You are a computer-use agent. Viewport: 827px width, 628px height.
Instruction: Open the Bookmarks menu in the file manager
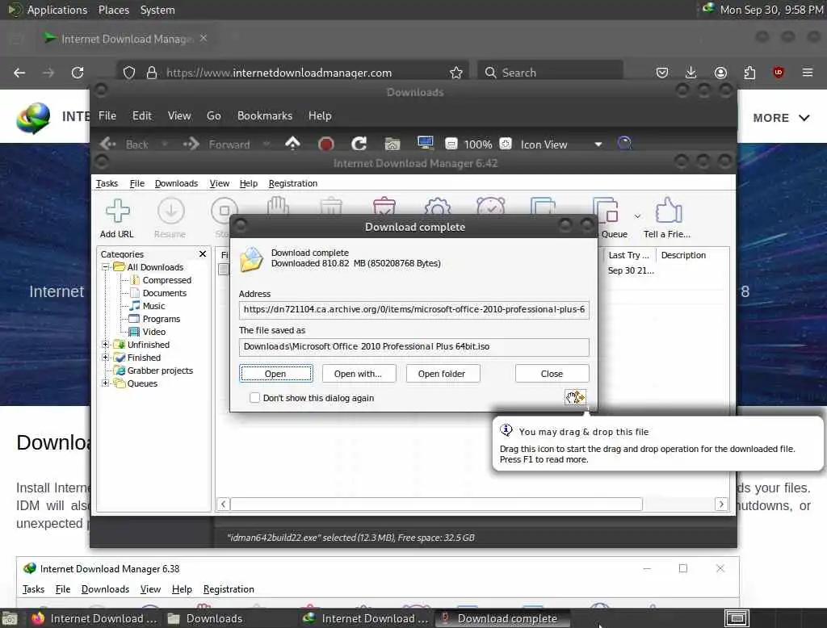coord(265,115)
